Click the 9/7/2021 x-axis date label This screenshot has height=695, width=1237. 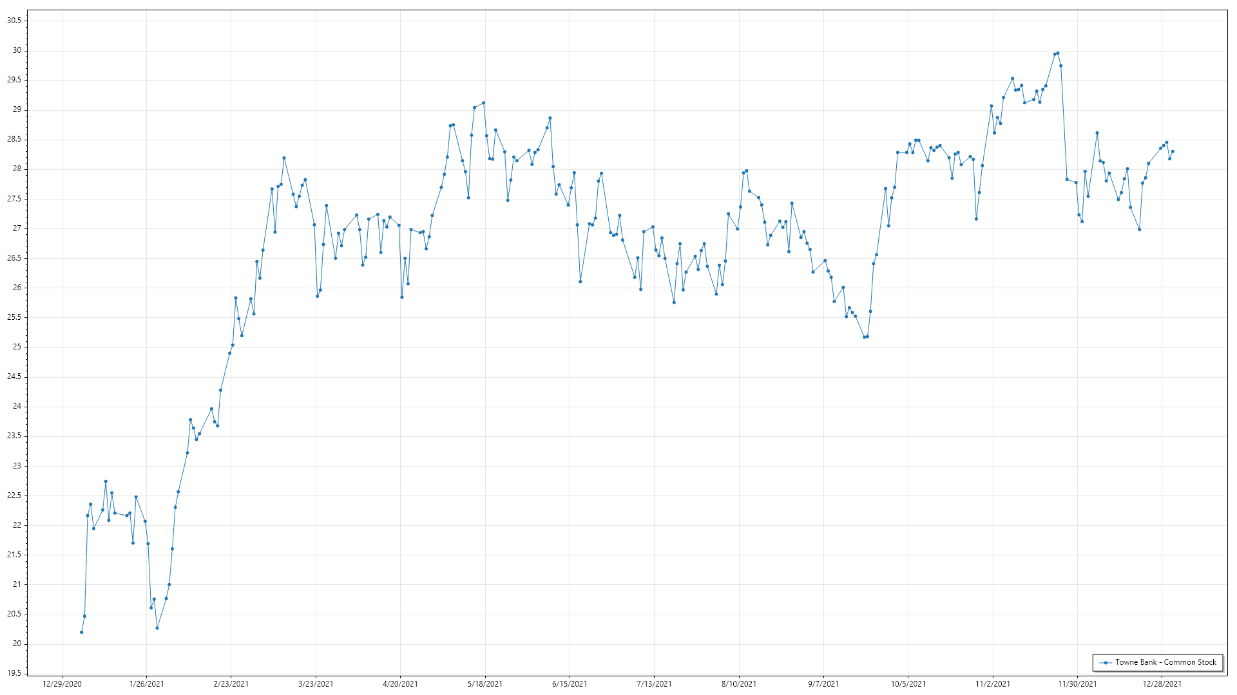coord(823,683)
